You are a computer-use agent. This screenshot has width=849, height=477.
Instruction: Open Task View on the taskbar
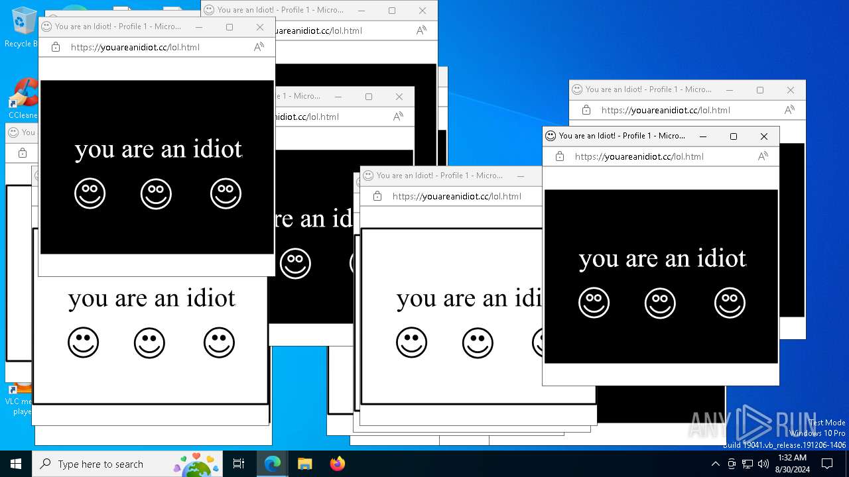tap(239, 464)
